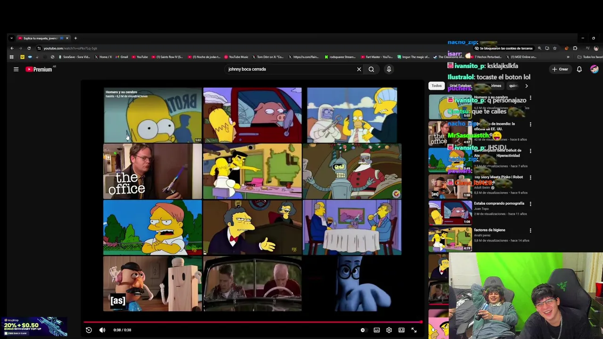Open options menu for 'Homero y su cerebro' sidebar video
The height and width of the screenshot is (339, 603).
coord(530,98)
